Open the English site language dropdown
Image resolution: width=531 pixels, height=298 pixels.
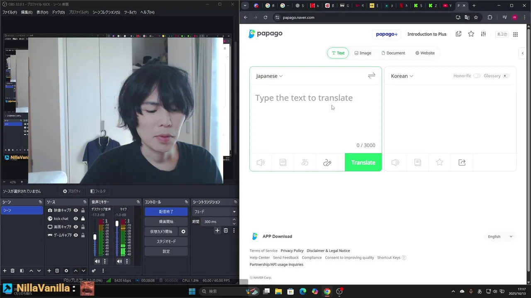500,237
